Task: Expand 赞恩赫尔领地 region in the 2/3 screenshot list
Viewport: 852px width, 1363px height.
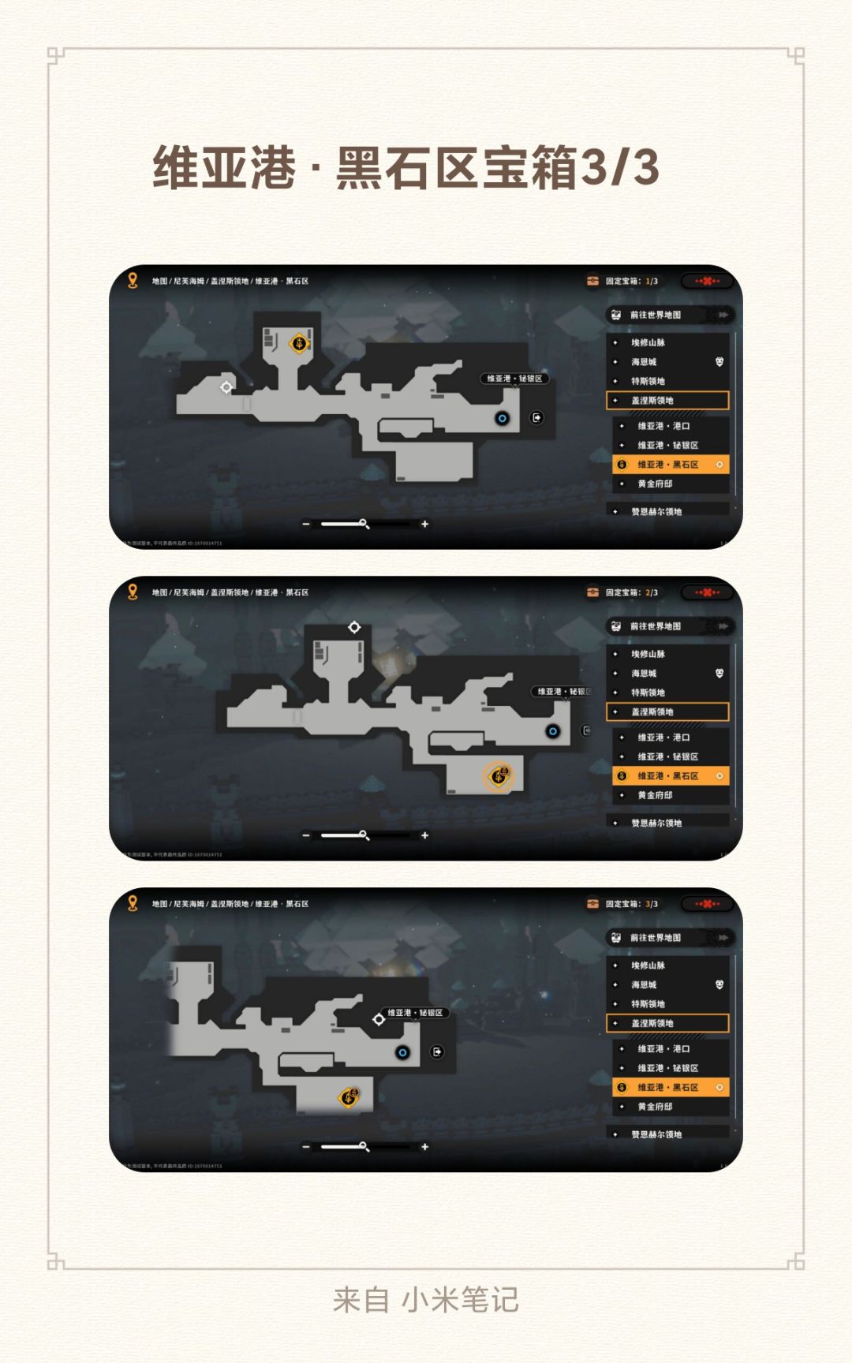Action: point(667,823)
